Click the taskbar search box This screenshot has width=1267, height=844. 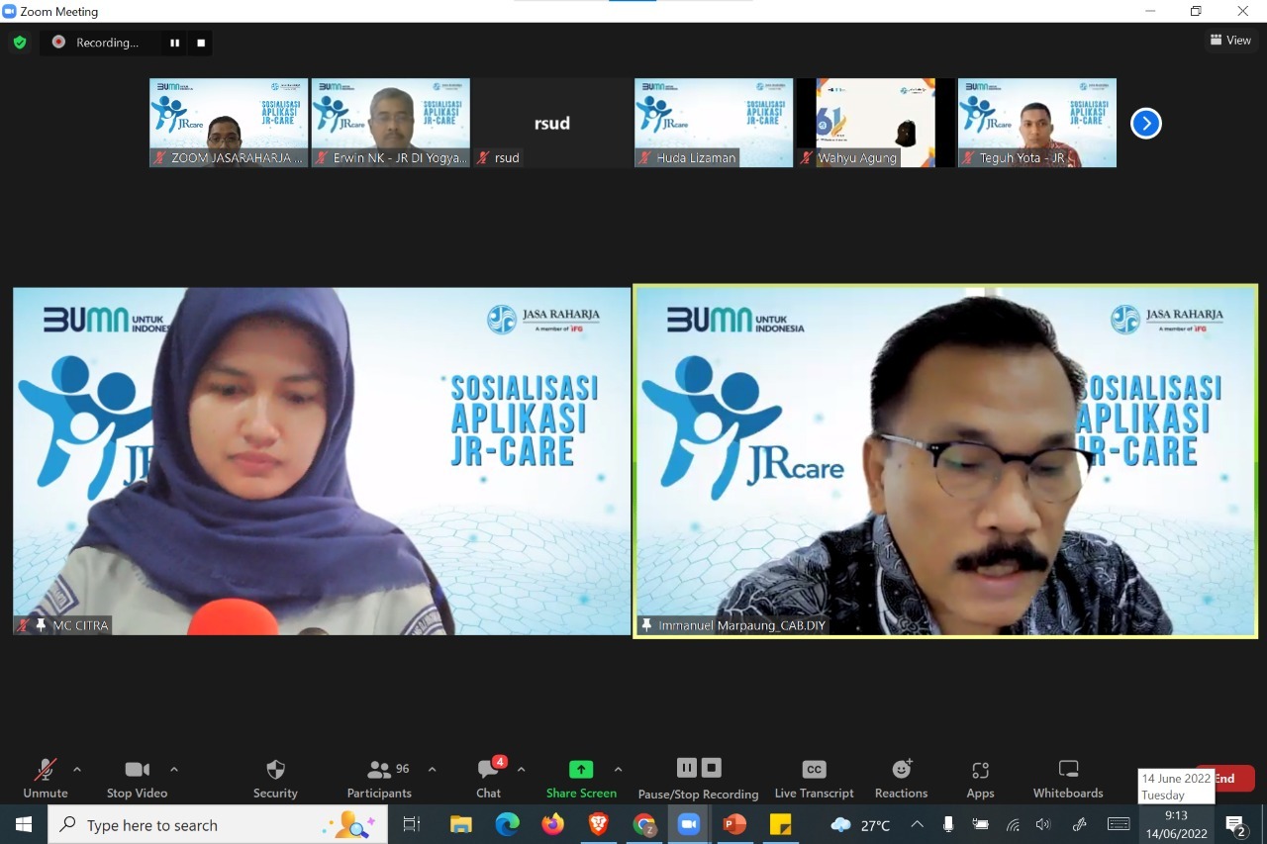pyautogui.click(x=218, y=824)
